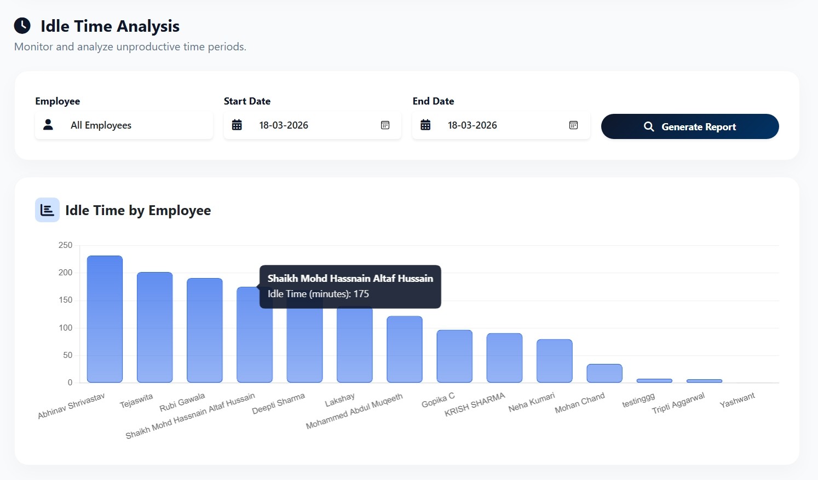Select the bar for Mohan Chand
The width and height of the screenshot is (818, 480).
pyautogui.click(x=604, y=372)
